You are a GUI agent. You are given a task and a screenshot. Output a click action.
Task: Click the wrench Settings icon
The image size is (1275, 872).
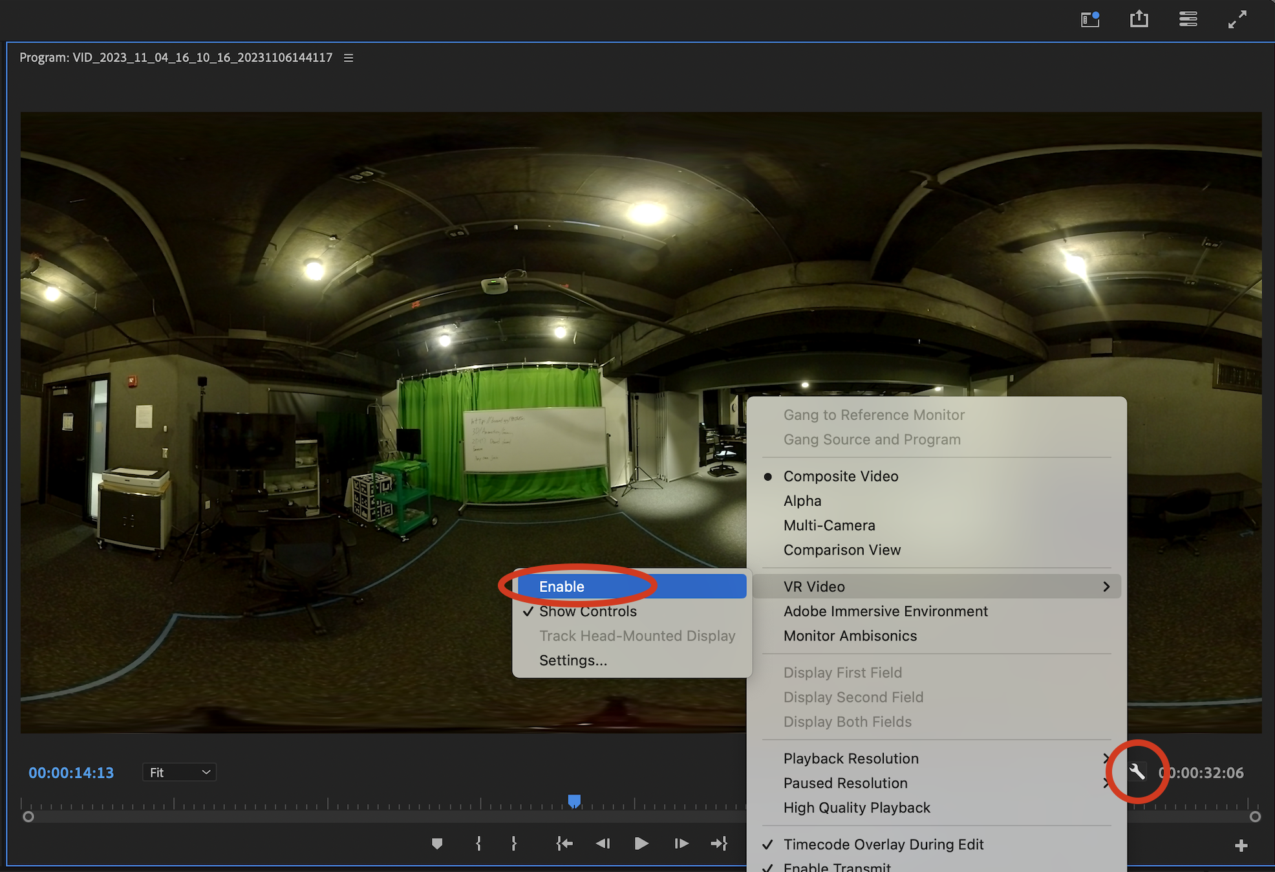(1137, 771)
